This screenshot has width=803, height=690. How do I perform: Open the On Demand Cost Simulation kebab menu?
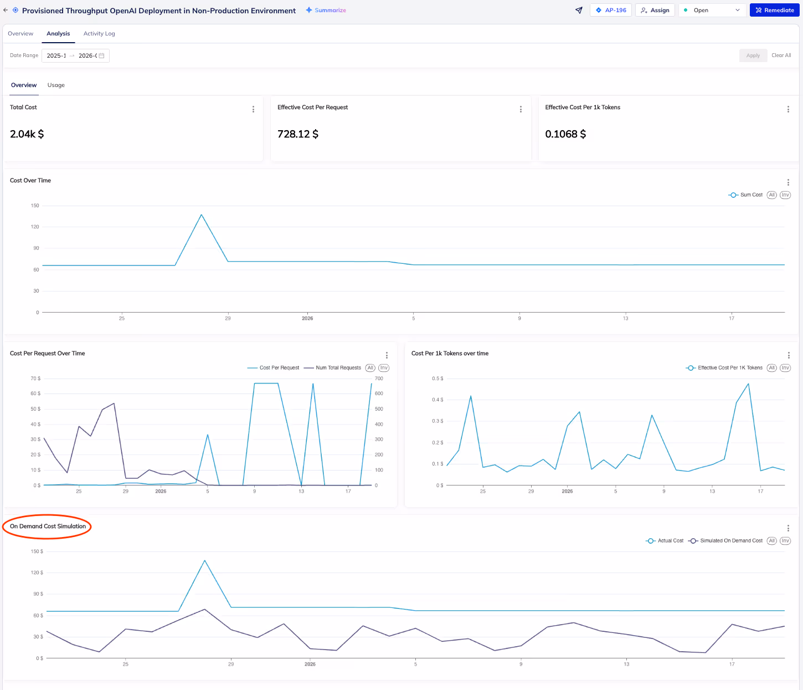788,528
